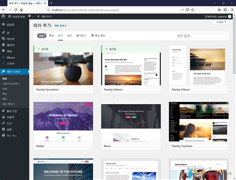Click the page vertical scrollbar
The image size is (236, 180).
pos(234,45)
